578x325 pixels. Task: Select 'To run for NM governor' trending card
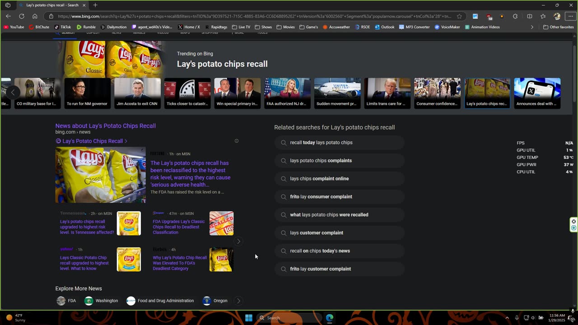pyautogui.click(x=87, y=93)
